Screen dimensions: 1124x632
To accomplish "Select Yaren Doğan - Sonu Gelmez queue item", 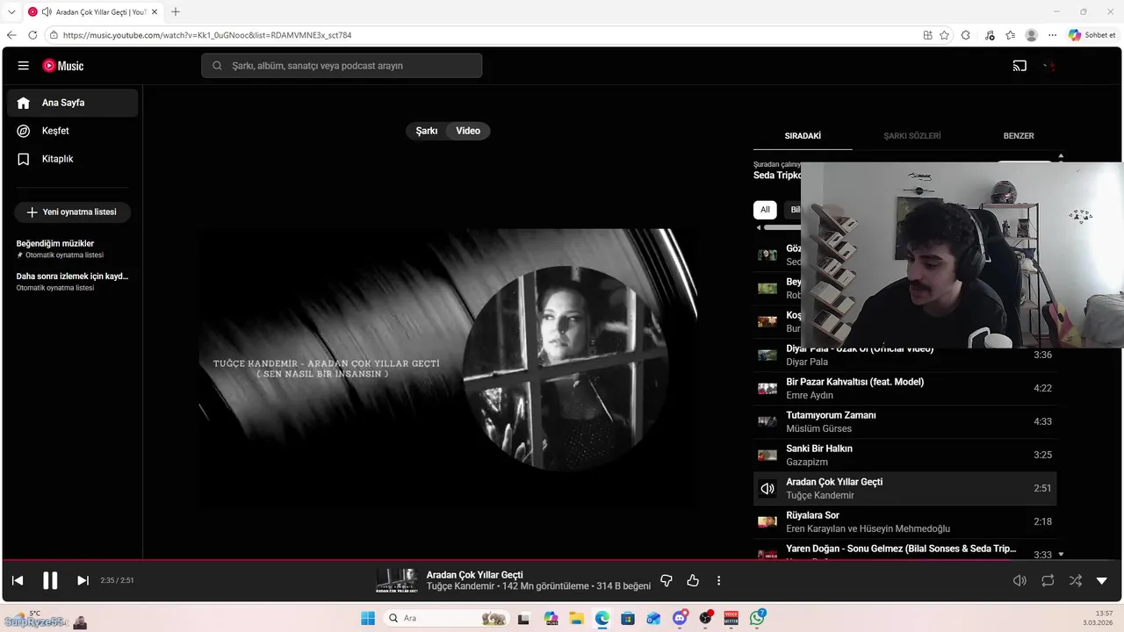I will pos(904,551).
